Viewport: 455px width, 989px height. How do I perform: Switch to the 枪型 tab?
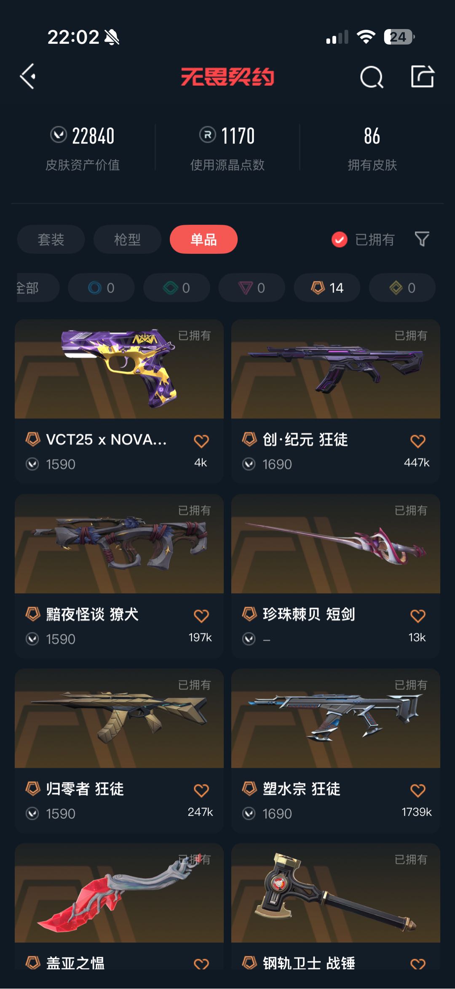point(127,239)
